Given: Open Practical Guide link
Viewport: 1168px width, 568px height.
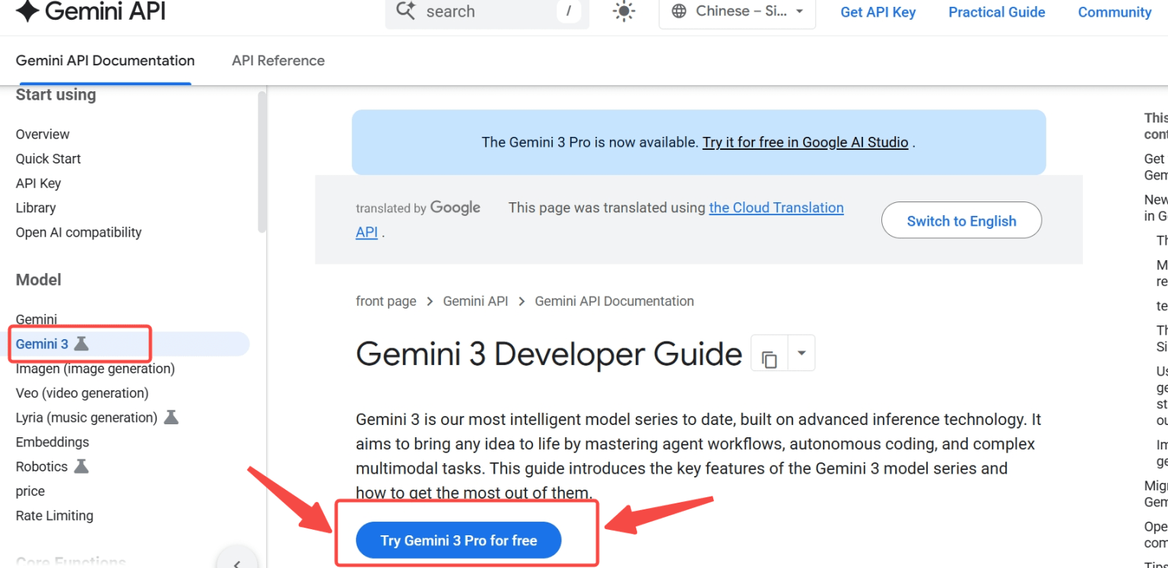Looking at the screenshot, I should (x=996, y=12).
